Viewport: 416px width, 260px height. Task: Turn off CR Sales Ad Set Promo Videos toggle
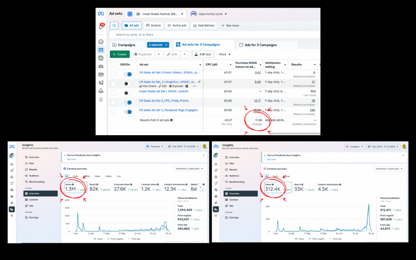coord(128,74)
